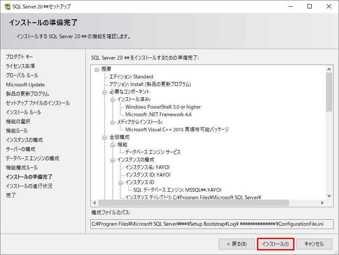Click scroll down arrow of summary tree

pos(329,196)
